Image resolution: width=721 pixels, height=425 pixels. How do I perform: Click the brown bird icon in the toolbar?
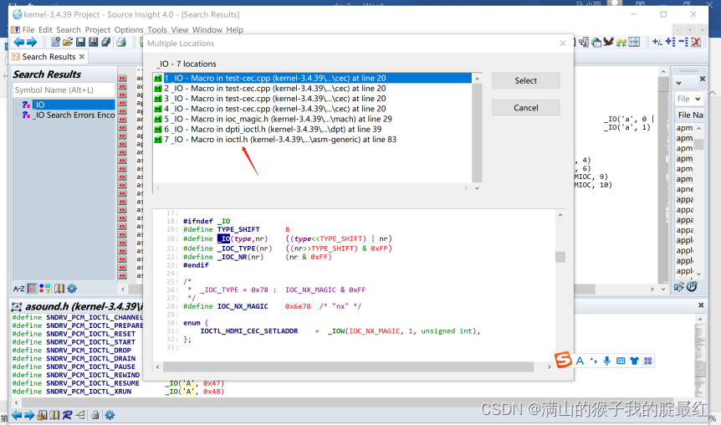(x=608, y=42)
